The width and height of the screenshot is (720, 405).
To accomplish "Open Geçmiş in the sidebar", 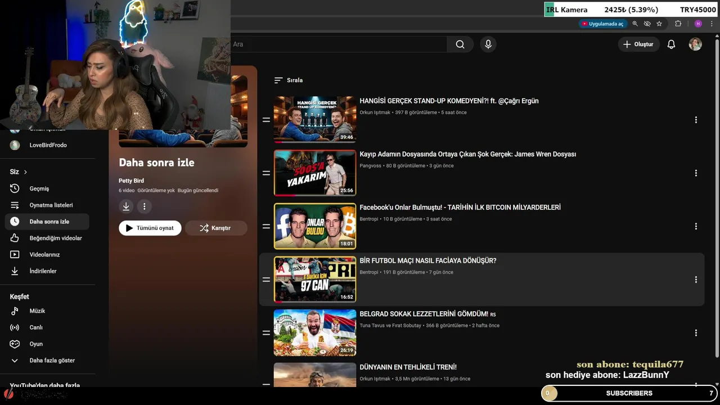I will pyautogui.click(x=46, y=188).
